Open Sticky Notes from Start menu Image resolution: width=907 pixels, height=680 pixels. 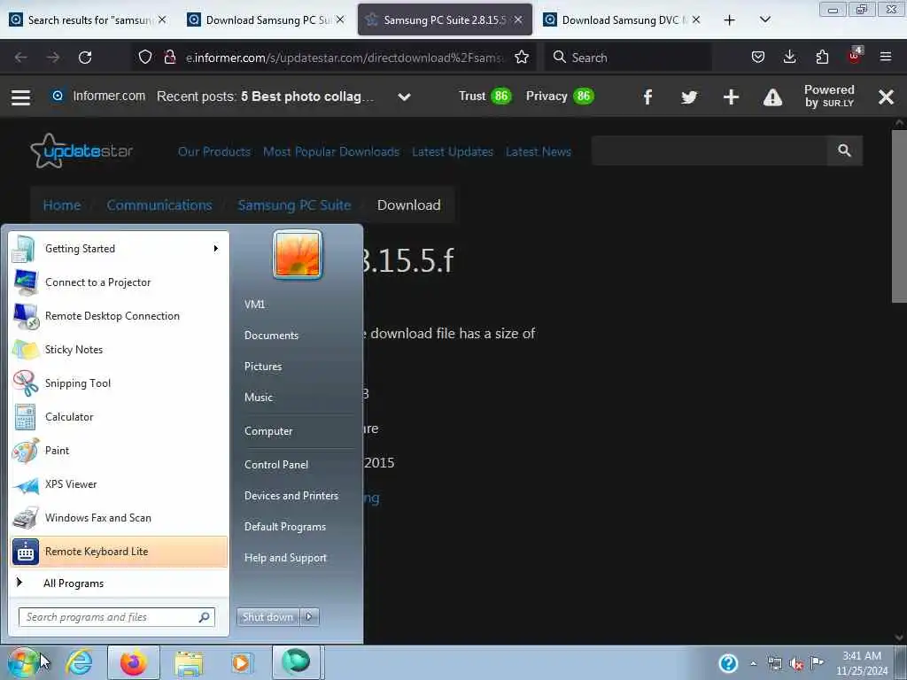tap(119, 349)
